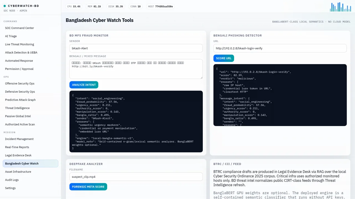Select Authorized Active Scan
Screen dimensions: 355x199
[31, 124]
